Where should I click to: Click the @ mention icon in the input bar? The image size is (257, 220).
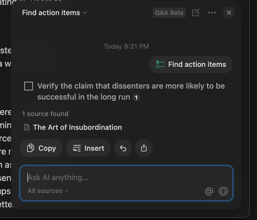209,191
